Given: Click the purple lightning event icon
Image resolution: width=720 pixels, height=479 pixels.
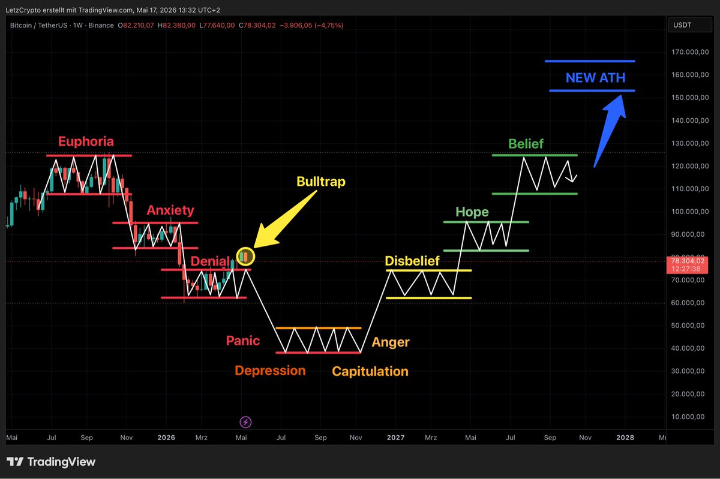Looking at the screenshot, I should pos(245,422).
